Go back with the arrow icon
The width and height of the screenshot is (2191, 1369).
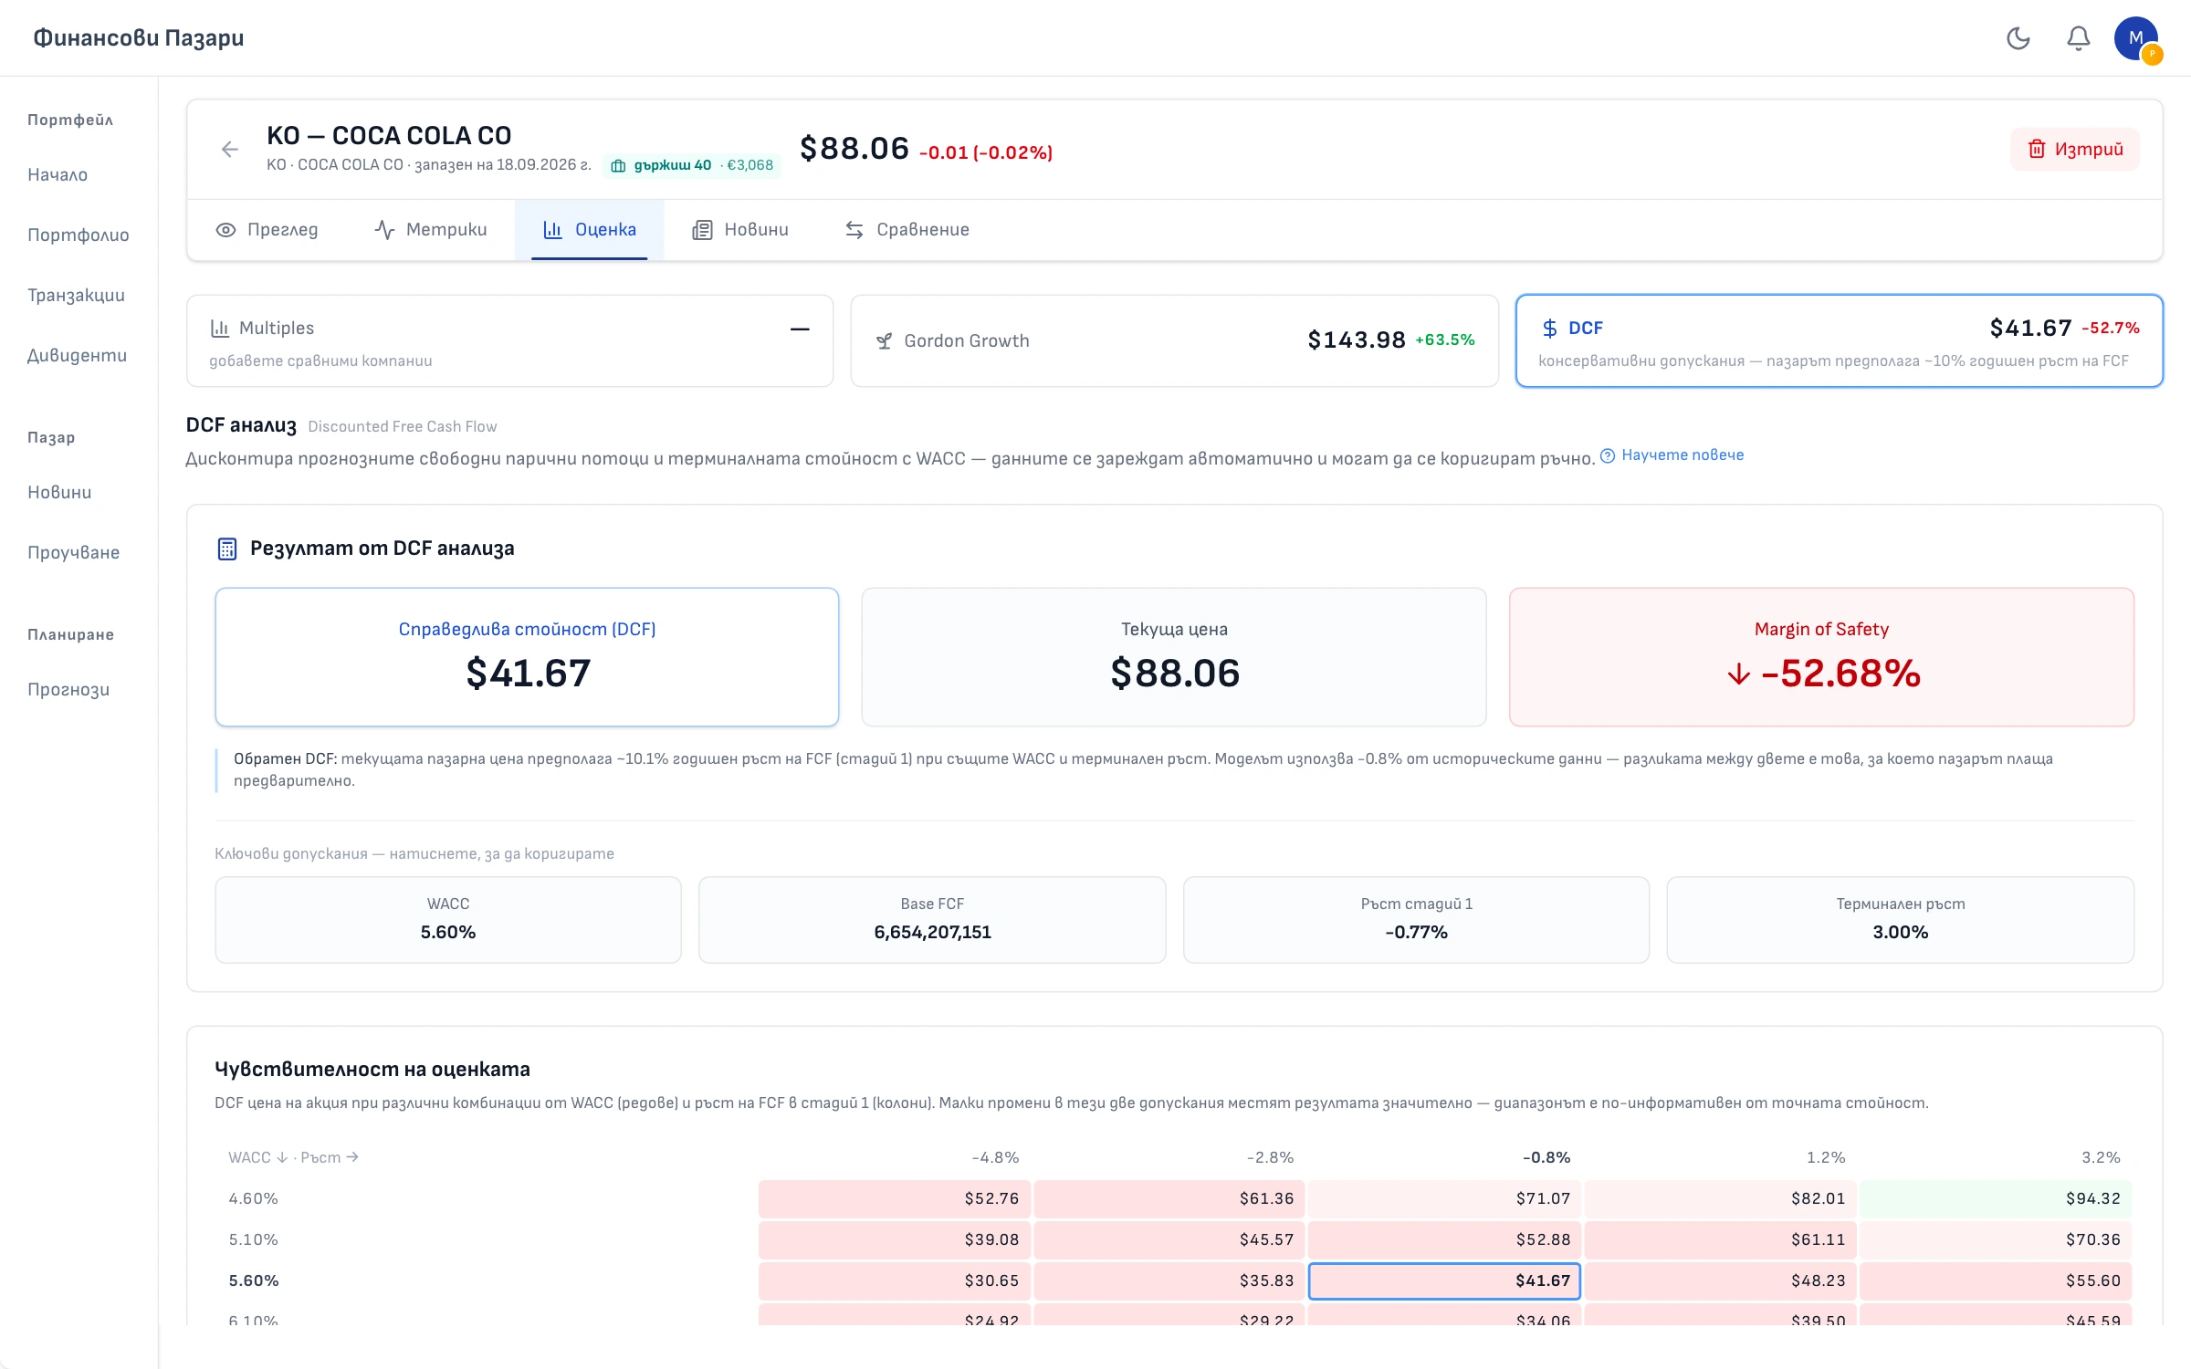[x=230, y=150]
